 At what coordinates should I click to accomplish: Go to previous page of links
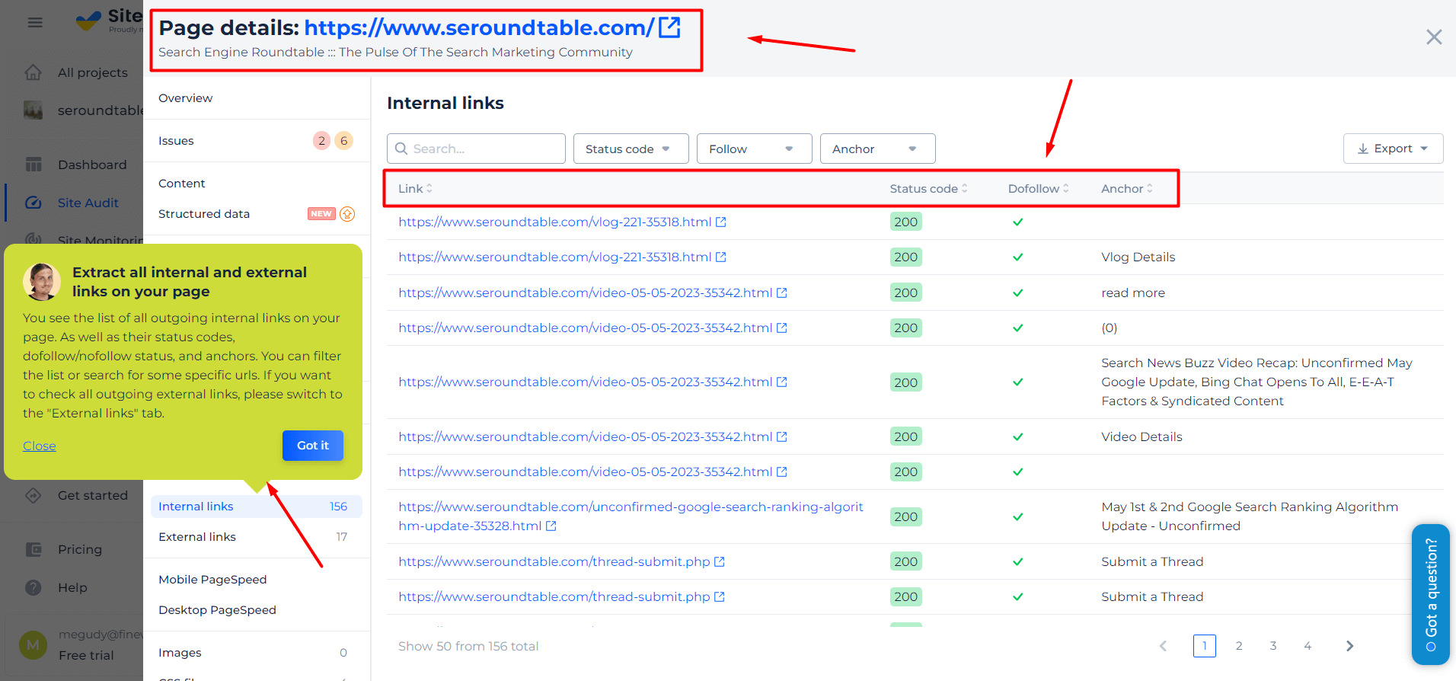click(x=1163, y=646)
